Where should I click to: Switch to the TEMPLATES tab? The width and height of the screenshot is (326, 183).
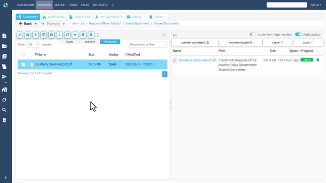(80, 17)
